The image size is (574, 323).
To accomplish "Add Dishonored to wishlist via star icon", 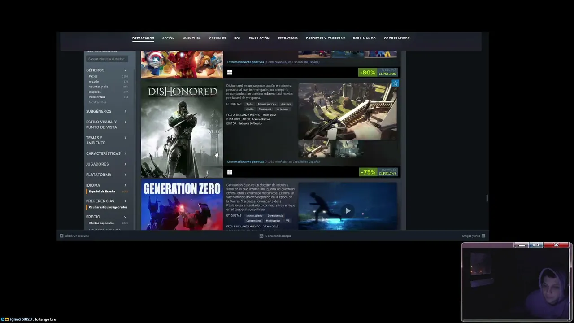I will pyautogui.click(x=395, y=83).
